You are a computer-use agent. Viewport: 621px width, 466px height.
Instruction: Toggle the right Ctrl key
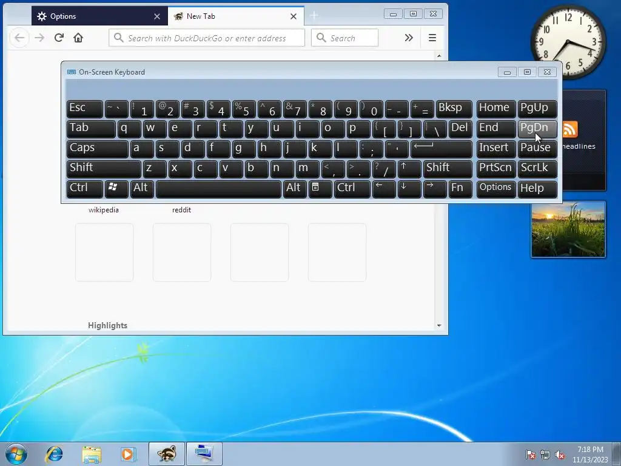click(x=352, y=189)
